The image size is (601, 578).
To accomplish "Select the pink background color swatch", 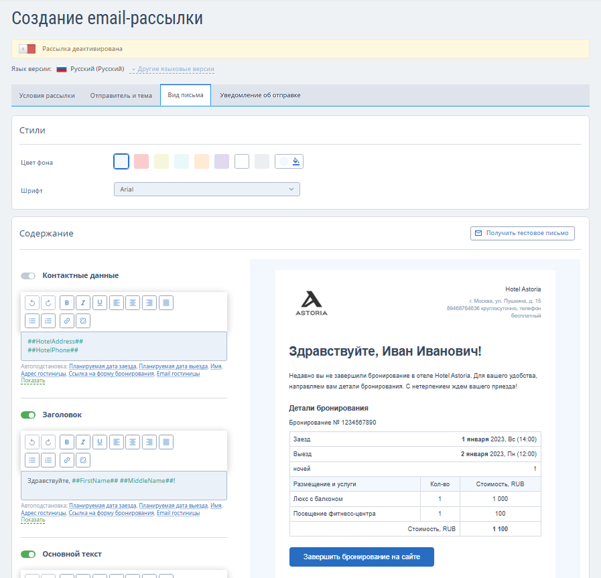I will [141, 161].
